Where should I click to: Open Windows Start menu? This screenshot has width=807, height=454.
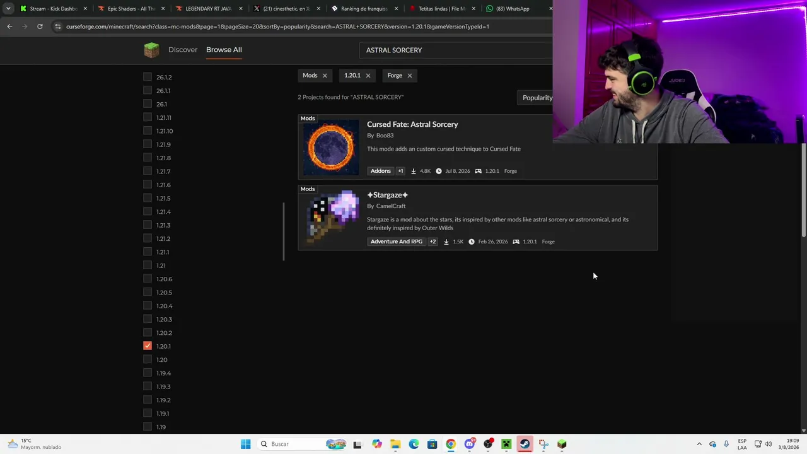coord(245,444)
